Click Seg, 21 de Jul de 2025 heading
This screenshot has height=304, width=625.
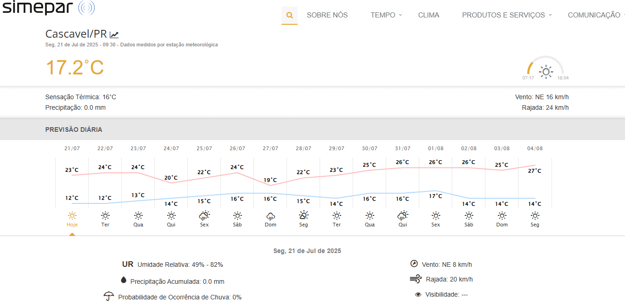[307, 251]
